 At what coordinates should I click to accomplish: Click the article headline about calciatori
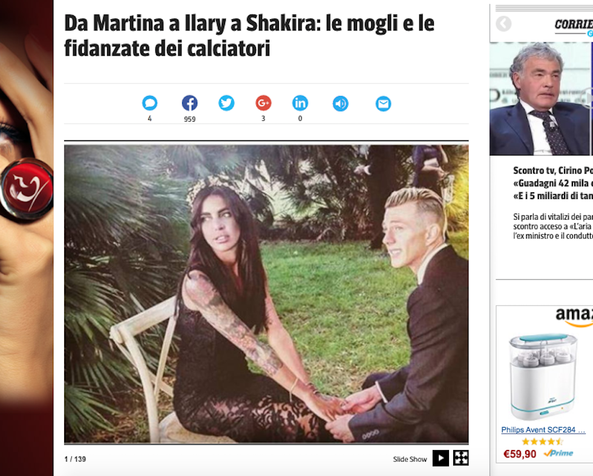click(249, 36)
